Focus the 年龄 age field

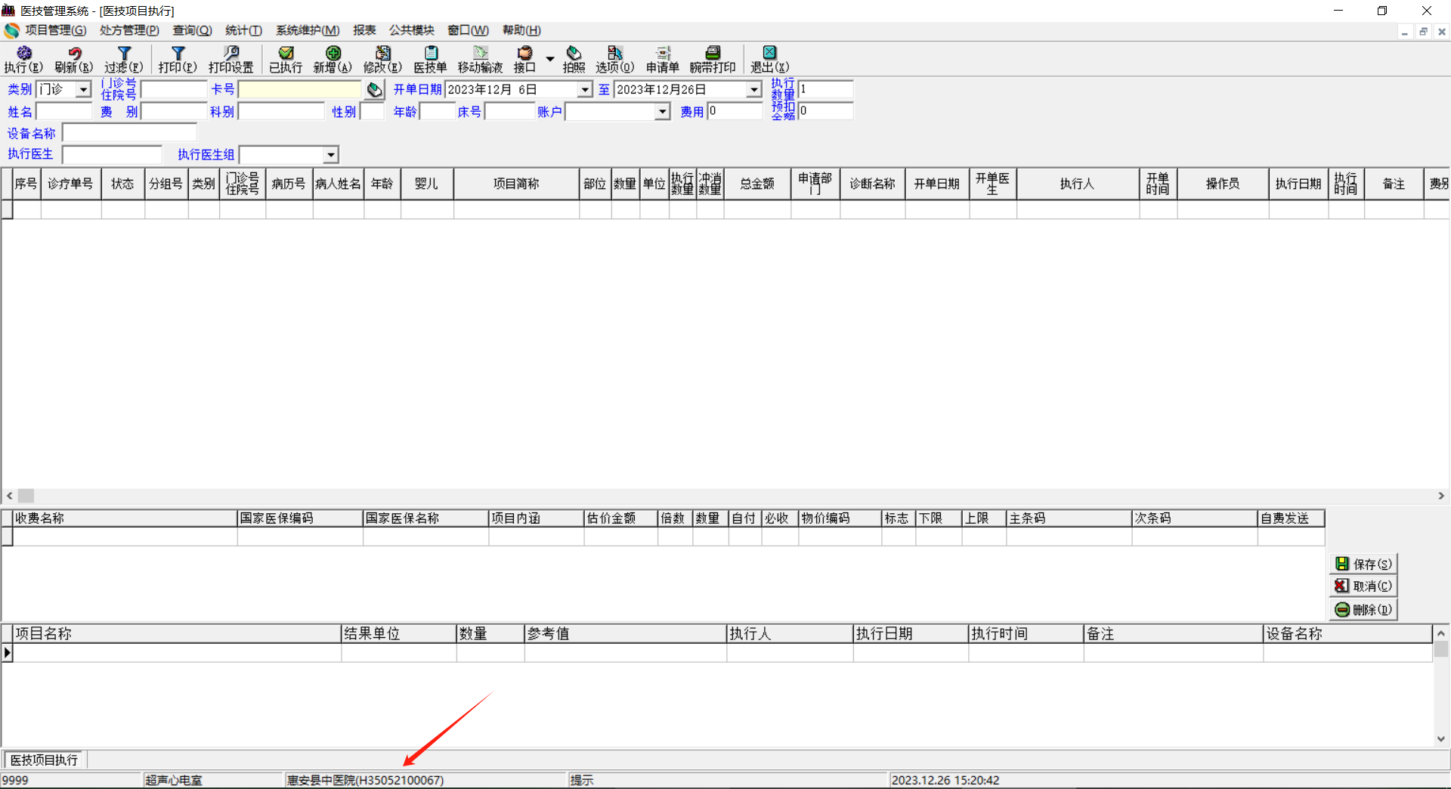click(x=438, y=112)
